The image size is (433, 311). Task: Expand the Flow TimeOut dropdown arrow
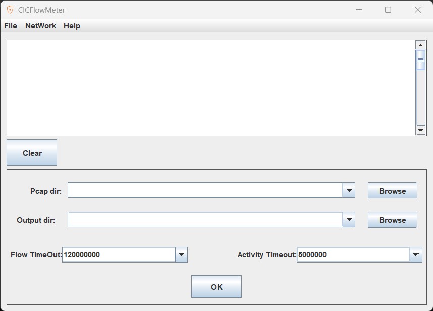(x=182, y=254)
